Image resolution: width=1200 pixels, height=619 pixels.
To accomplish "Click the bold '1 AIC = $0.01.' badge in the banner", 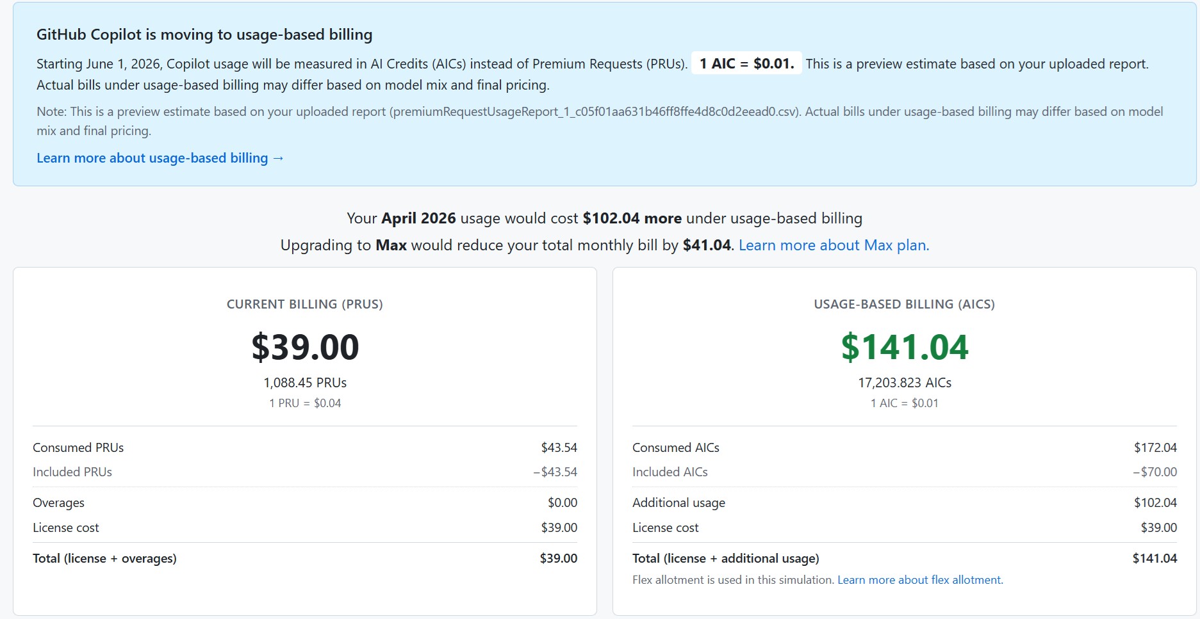I will pyautogui.click(x=746, y=63).
